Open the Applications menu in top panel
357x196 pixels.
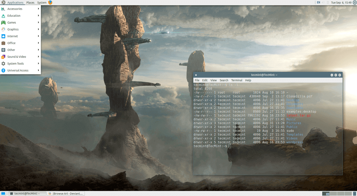pos(15,2)
